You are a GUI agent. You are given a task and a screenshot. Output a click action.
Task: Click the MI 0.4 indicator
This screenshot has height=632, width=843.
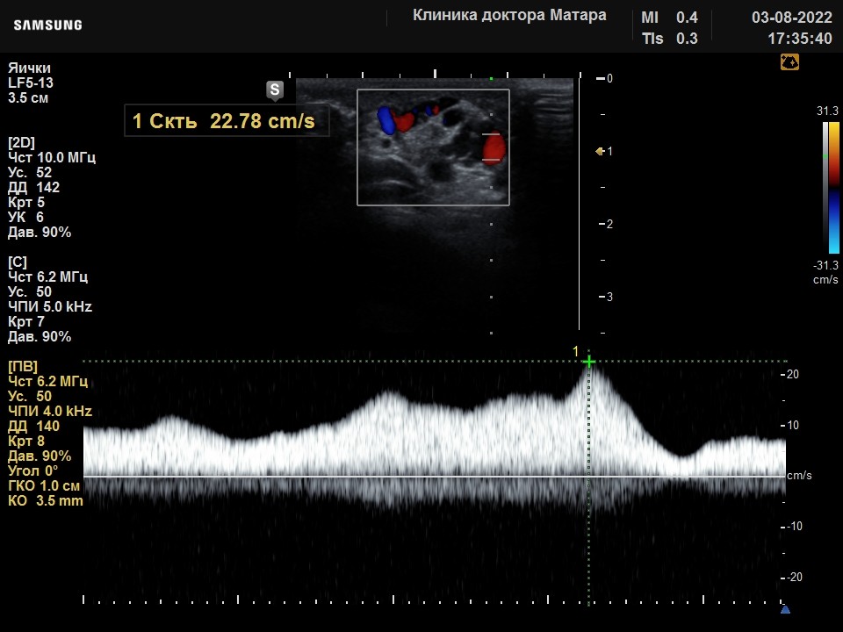tap(669, 18)
